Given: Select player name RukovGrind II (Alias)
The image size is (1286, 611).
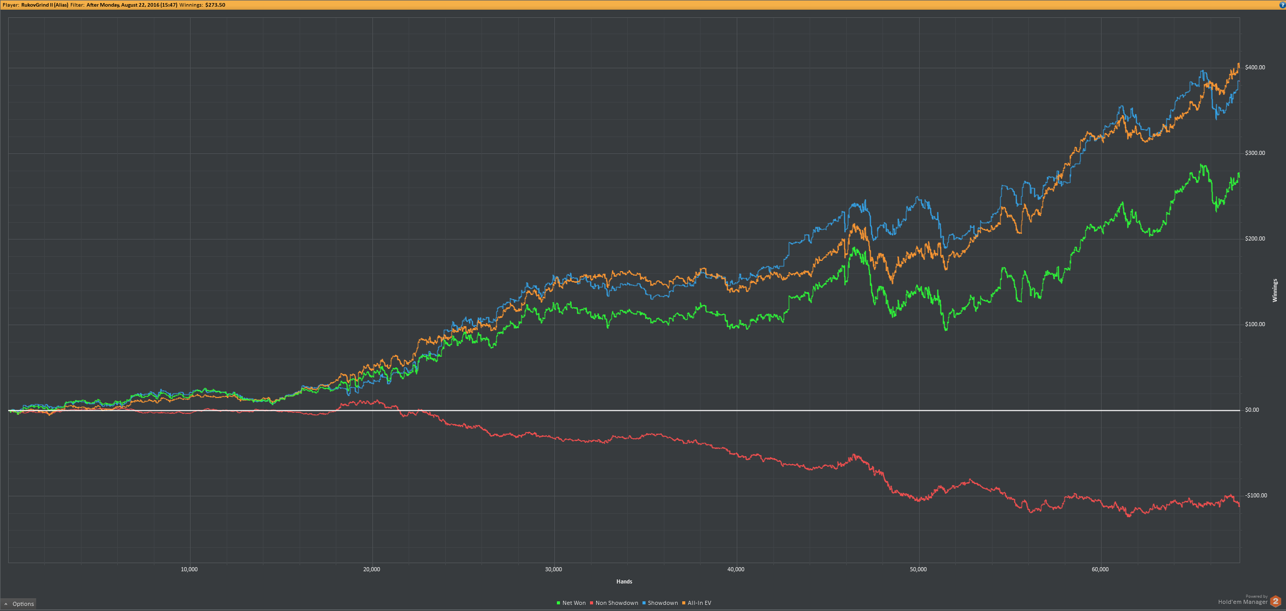Looking at the screenshot, I should 45,5.
